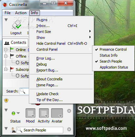
Task: Expand the Font Size submenu
Action: [x=62, y=32]
